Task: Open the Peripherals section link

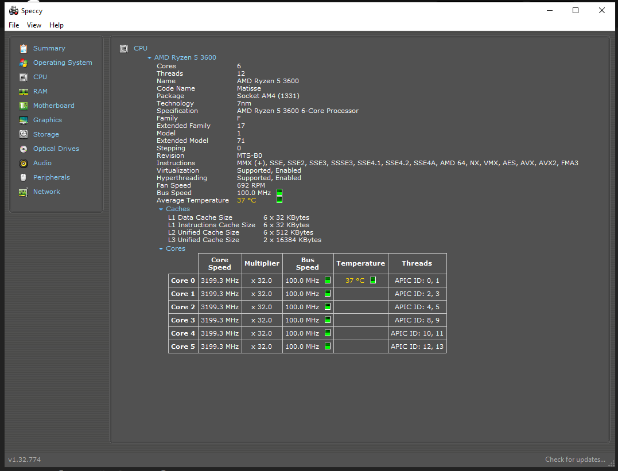Action: (51, 177)
